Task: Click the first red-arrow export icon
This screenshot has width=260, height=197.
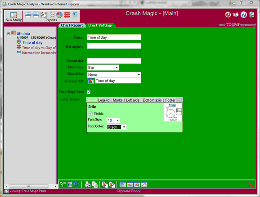Action: click(x=105, y=184)
